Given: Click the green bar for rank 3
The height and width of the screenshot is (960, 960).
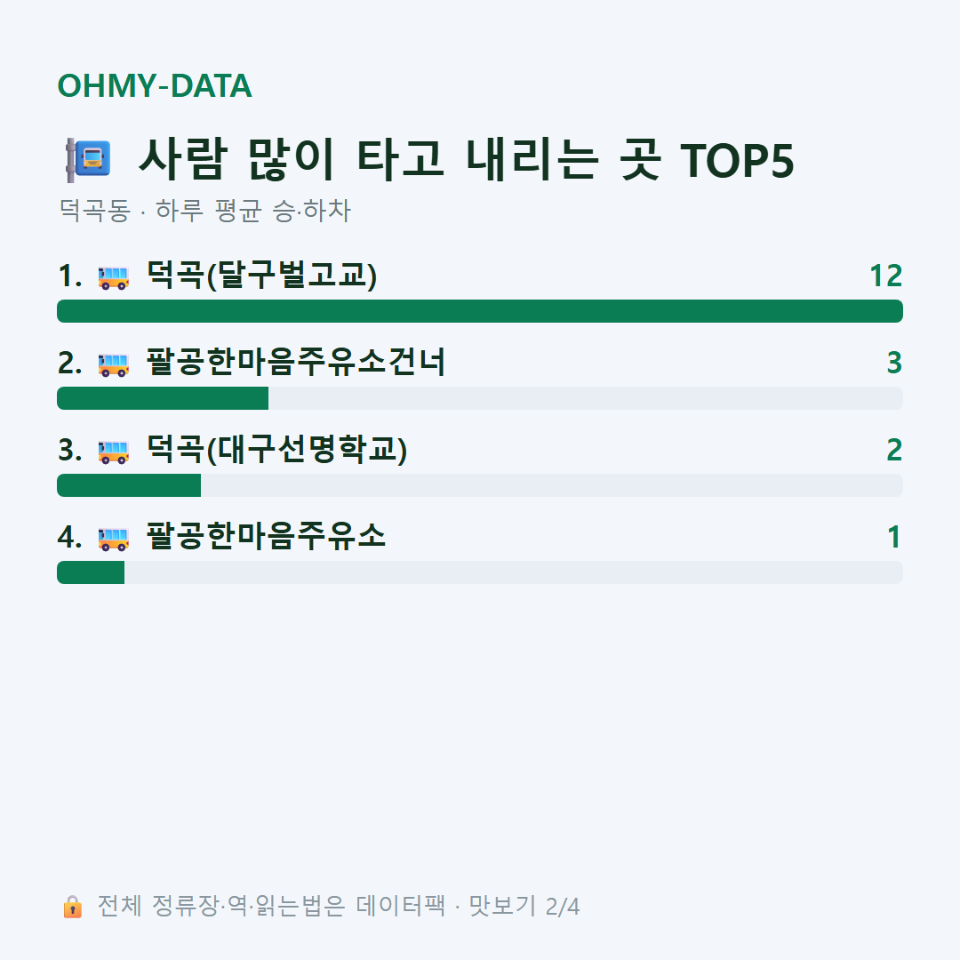Looking at the screenshot, I should [129, 485].
